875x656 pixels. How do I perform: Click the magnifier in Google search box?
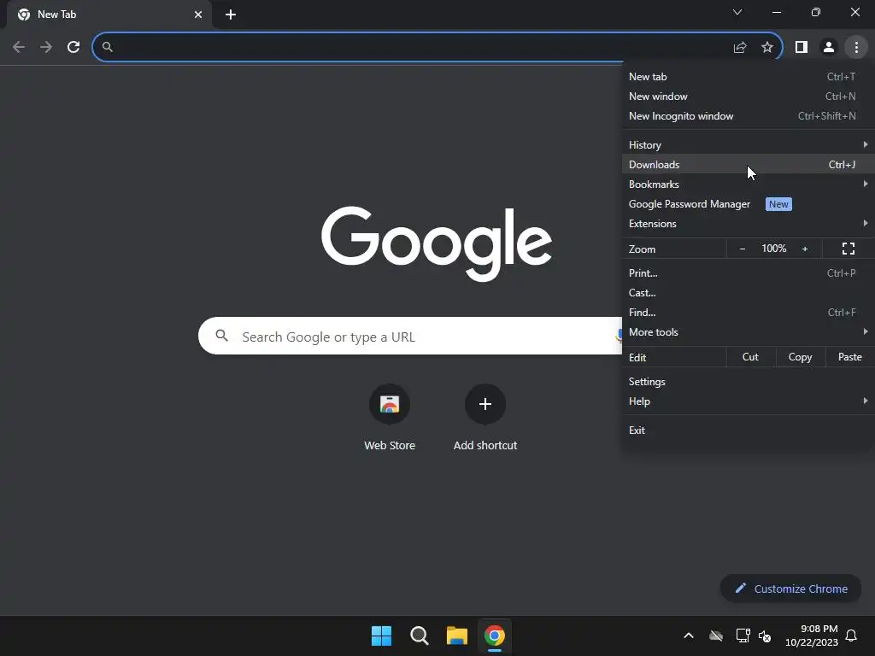tap(222, 336)
